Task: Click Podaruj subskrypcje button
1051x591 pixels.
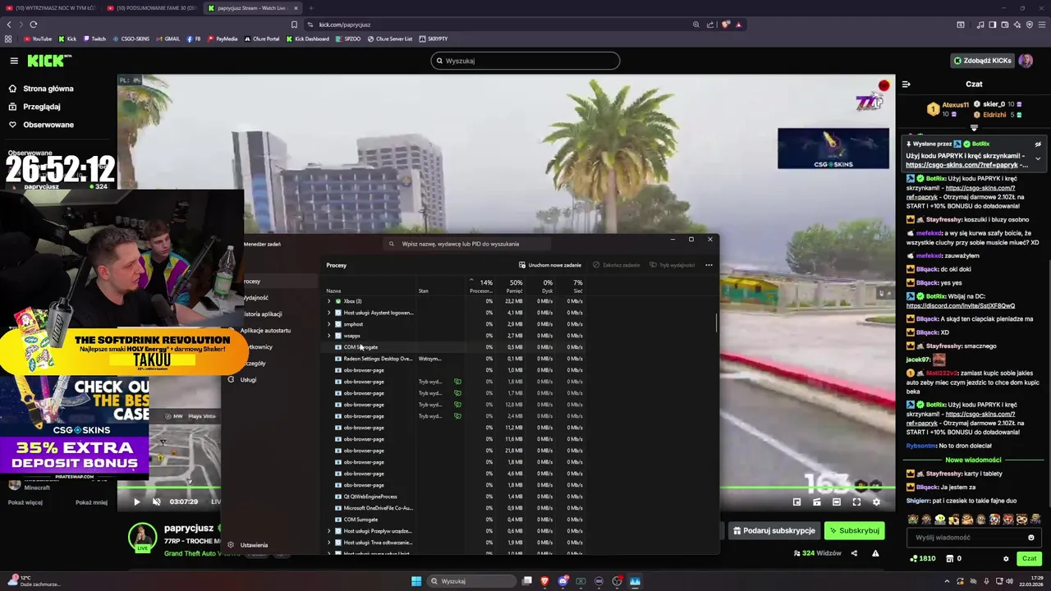Action: [773, 530]
